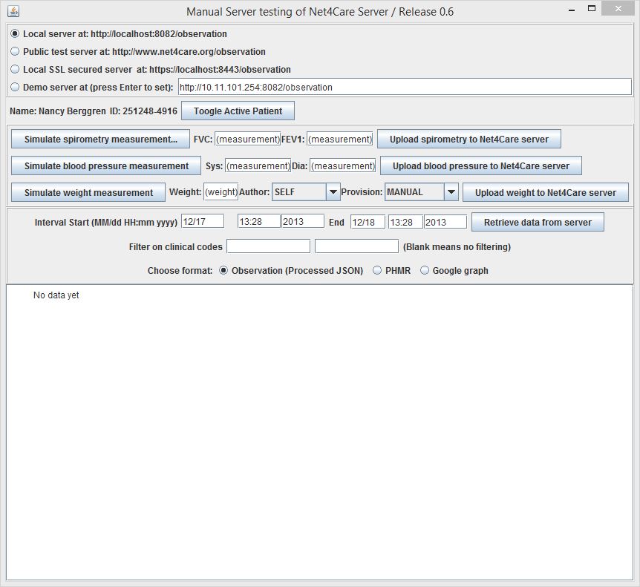Click Simulate spirometry measurement button
640x587 pixels.
tap(101, 140)
